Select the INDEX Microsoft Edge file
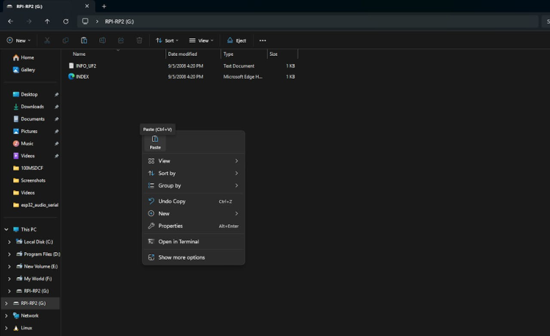The height and width of the screenshot is (336, 550). pos(82,76)
